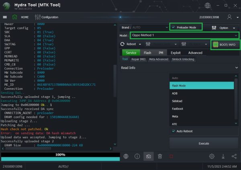This screenshot has height=170, width=241.
Task: Click the second sliders icon before BOOT/INFO
Action: click(184, 44)
